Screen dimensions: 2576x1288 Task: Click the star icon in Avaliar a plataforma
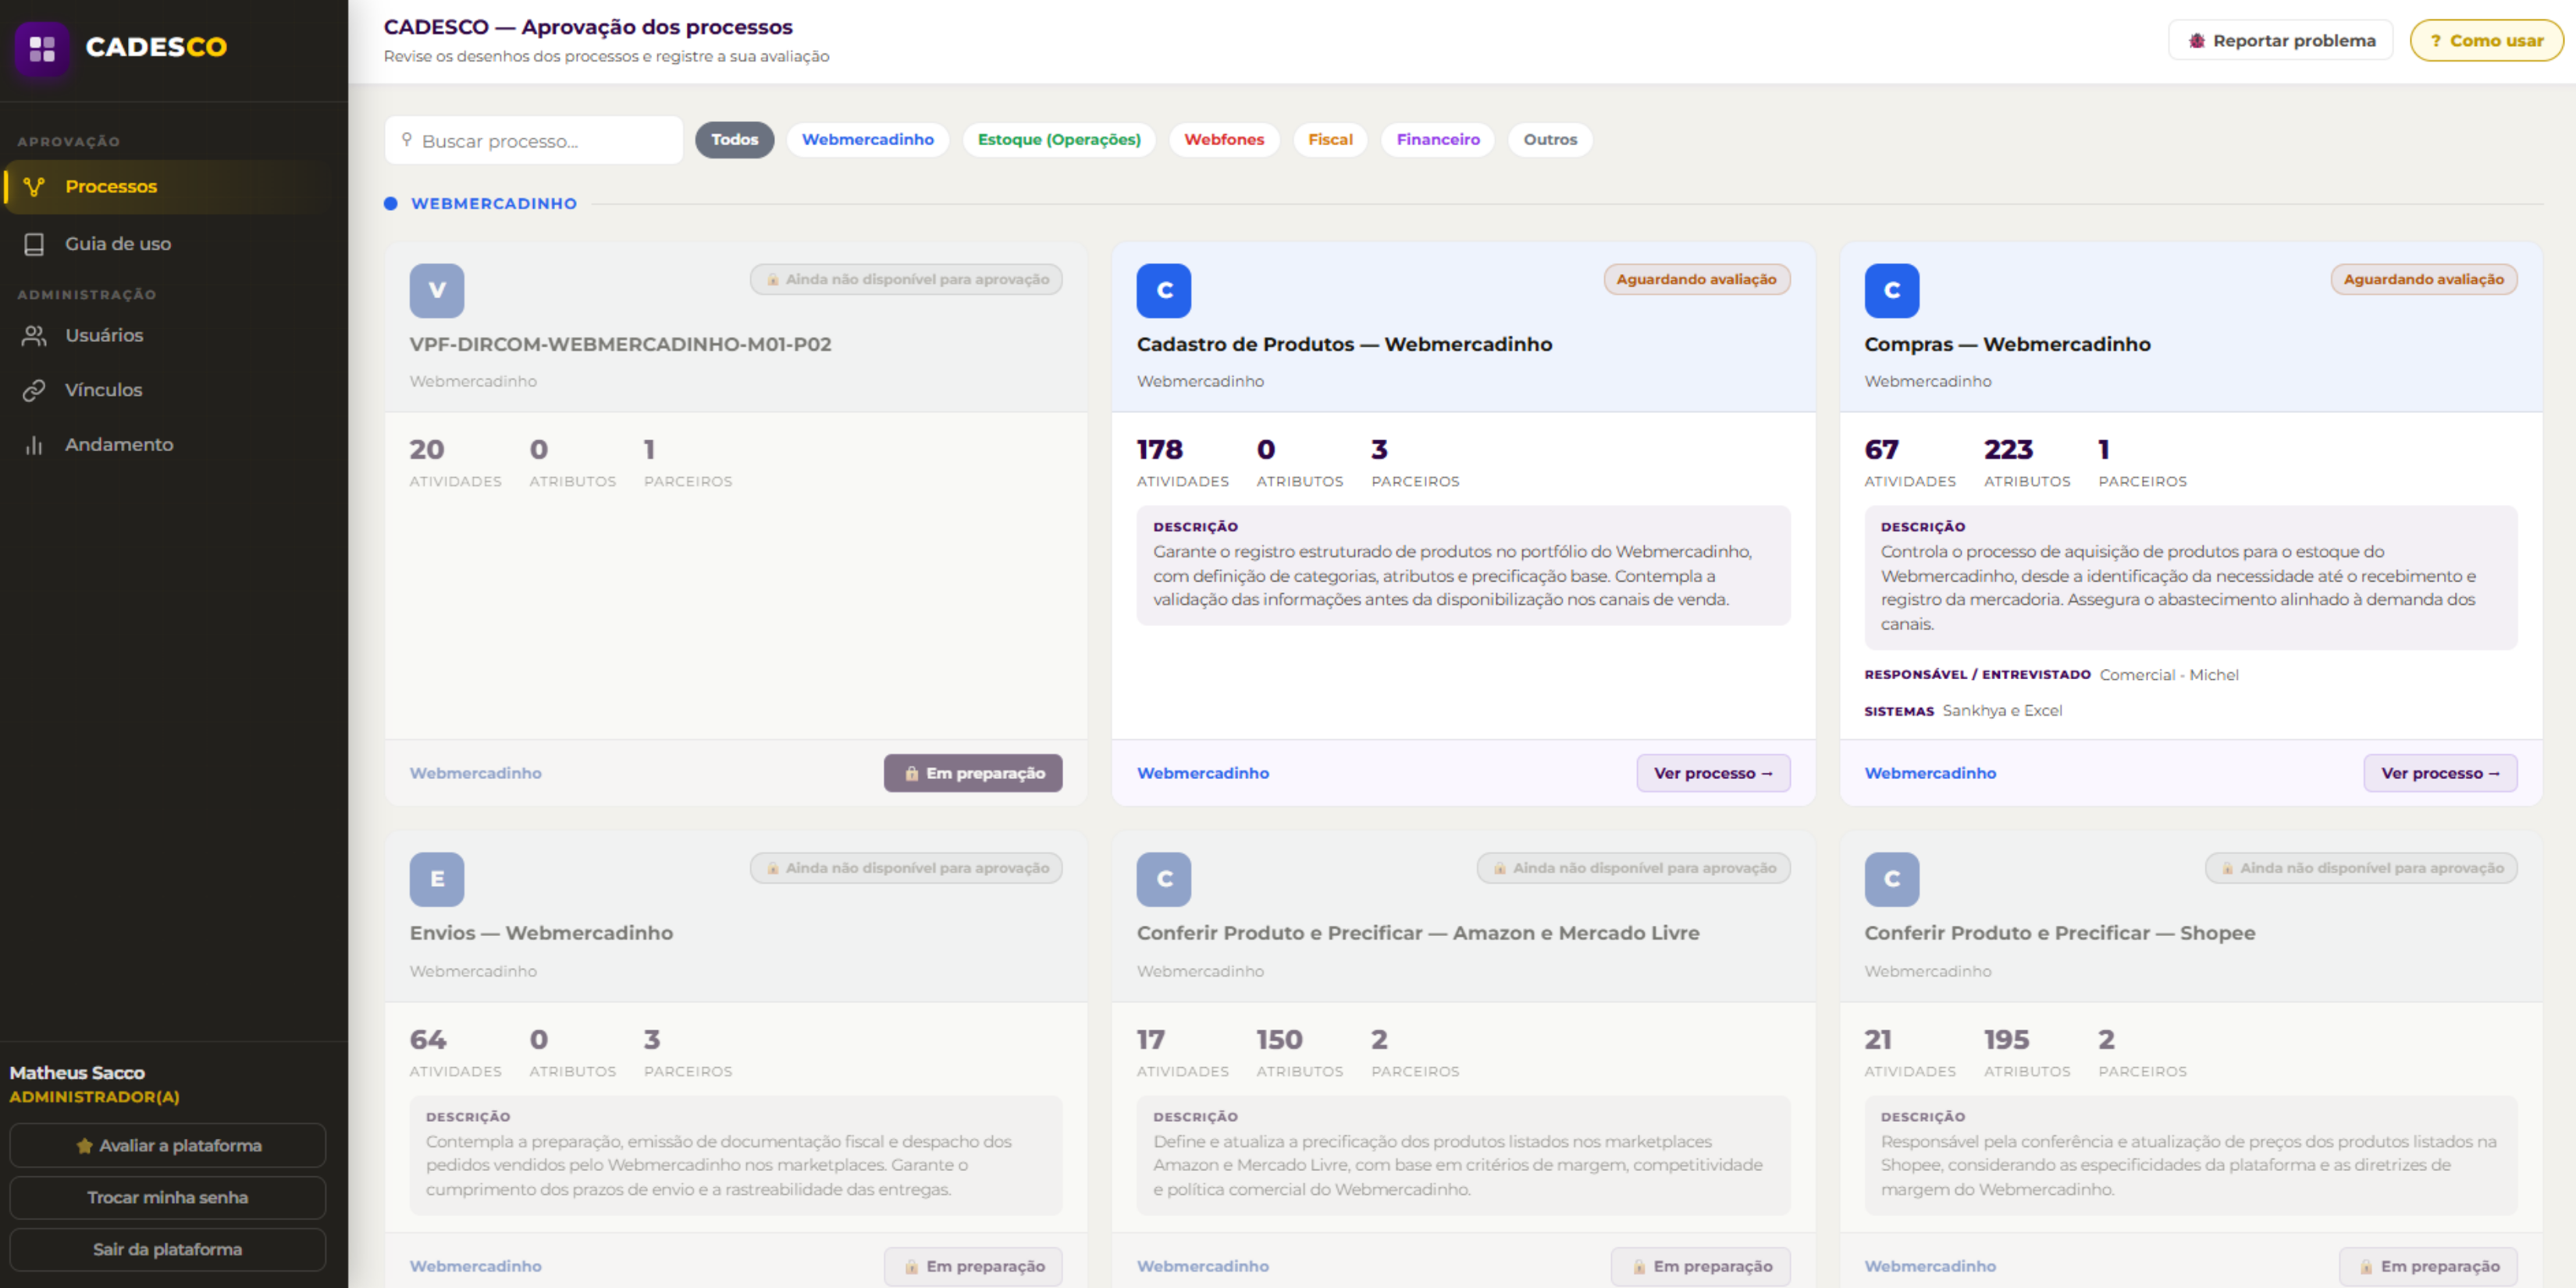84,1146
